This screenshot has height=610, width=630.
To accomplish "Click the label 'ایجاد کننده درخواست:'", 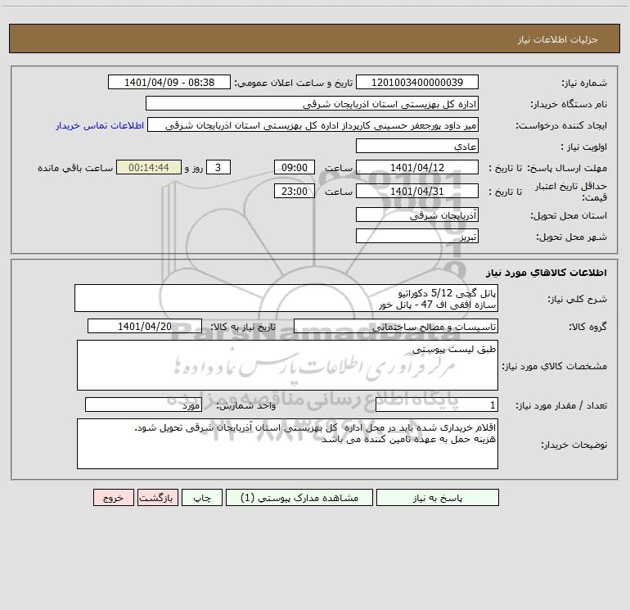I will [x=561, y=126].
